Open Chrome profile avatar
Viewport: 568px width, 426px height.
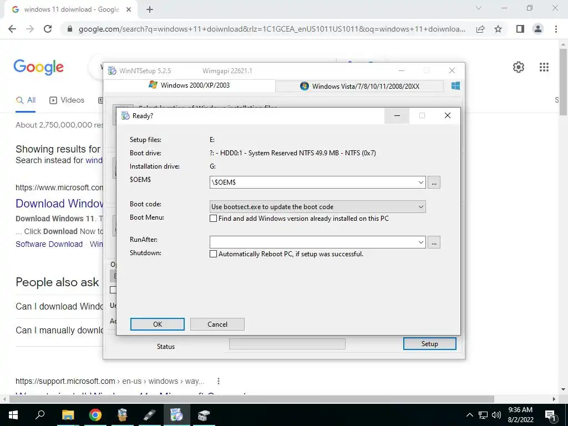538,29
